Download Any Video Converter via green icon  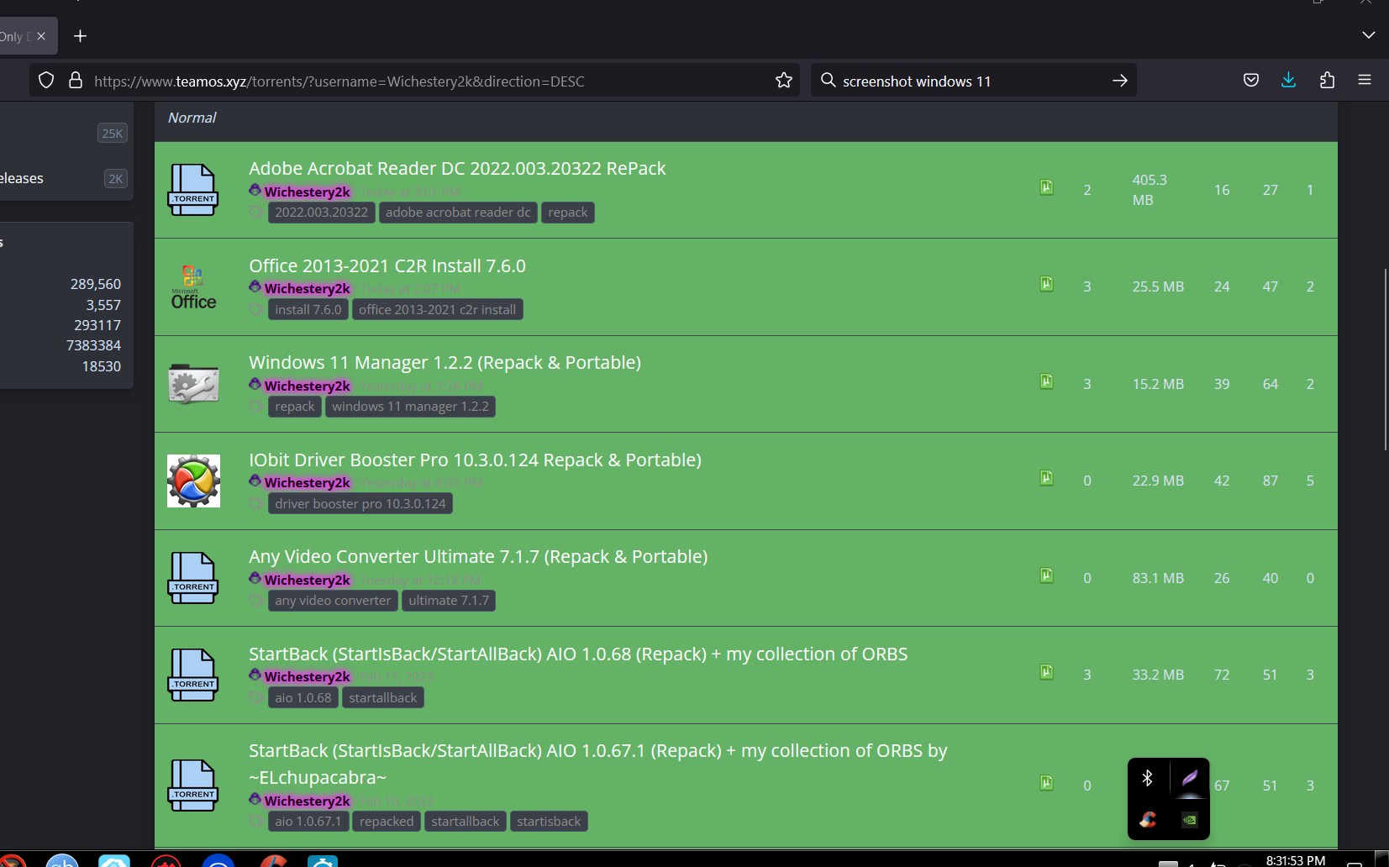coord(1046,575)
